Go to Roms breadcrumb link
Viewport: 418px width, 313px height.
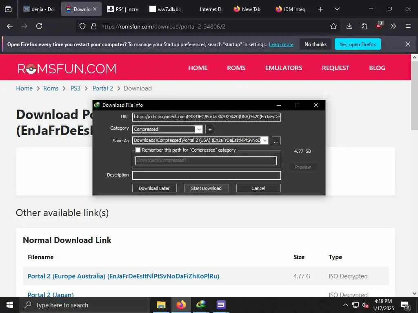click(51, 88)
